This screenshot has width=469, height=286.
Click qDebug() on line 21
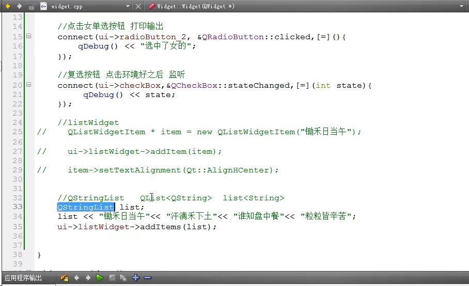(x=103, y=95)
